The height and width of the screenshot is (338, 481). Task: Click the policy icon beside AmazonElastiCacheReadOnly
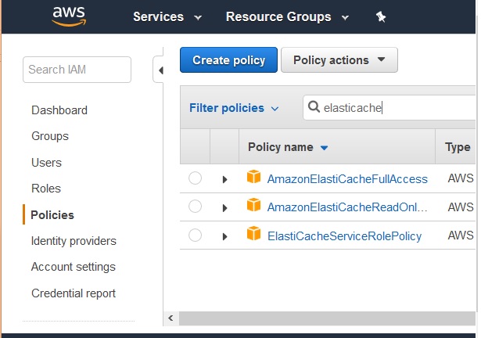pos(253,206)
